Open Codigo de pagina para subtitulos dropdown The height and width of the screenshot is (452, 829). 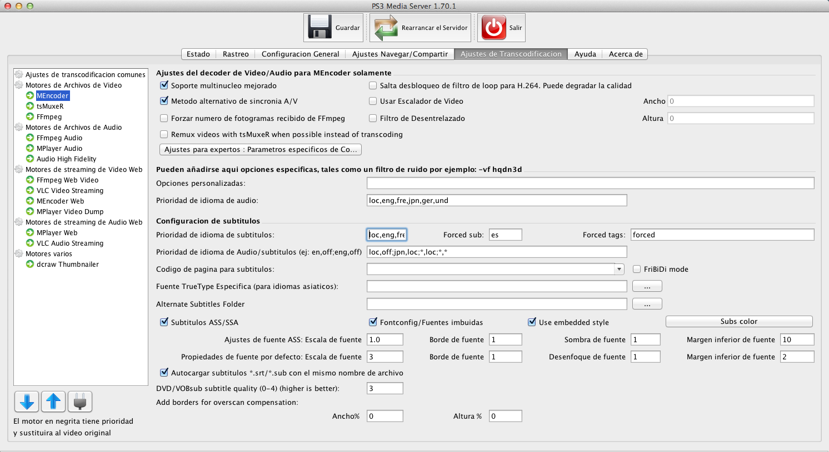pyautogui.click(x=619, y=269)
